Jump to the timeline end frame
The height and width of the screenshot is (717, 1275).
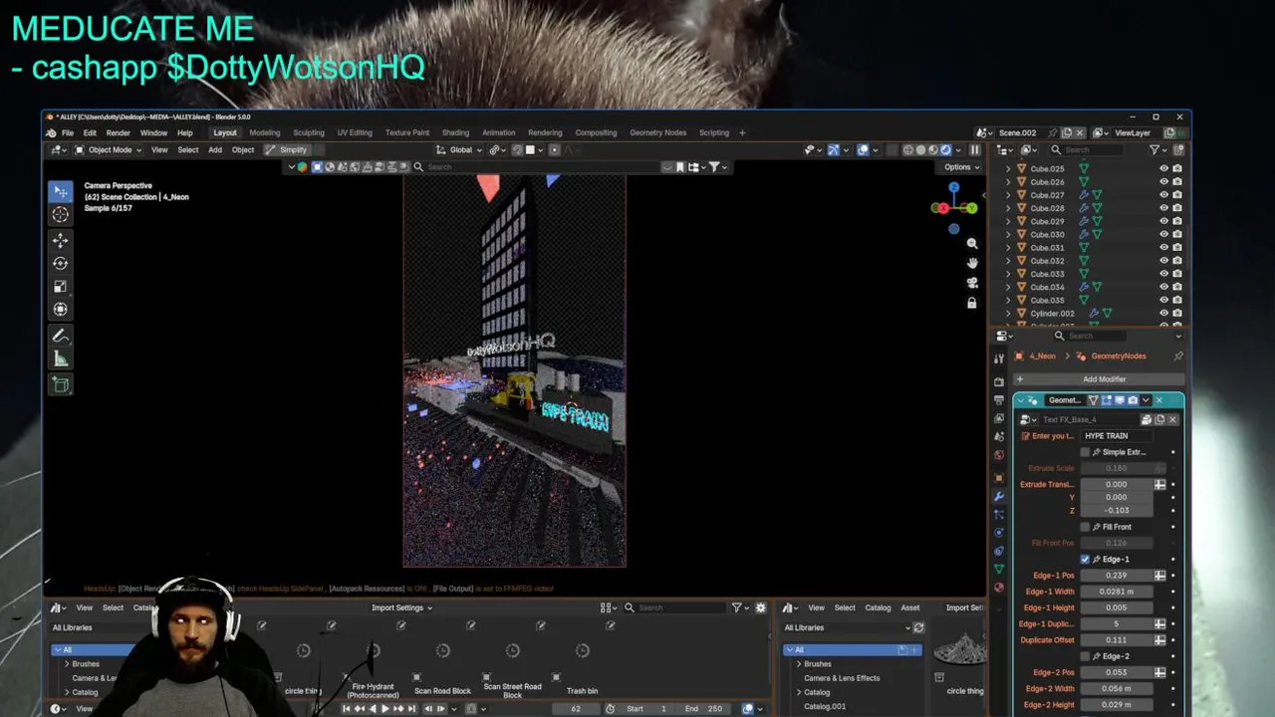point(411,709)
